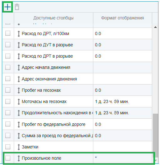The height and width of the screenshot is (165, 160).
Task: Click format value of Продолжительность нахождения row
Action: [112, 113]
